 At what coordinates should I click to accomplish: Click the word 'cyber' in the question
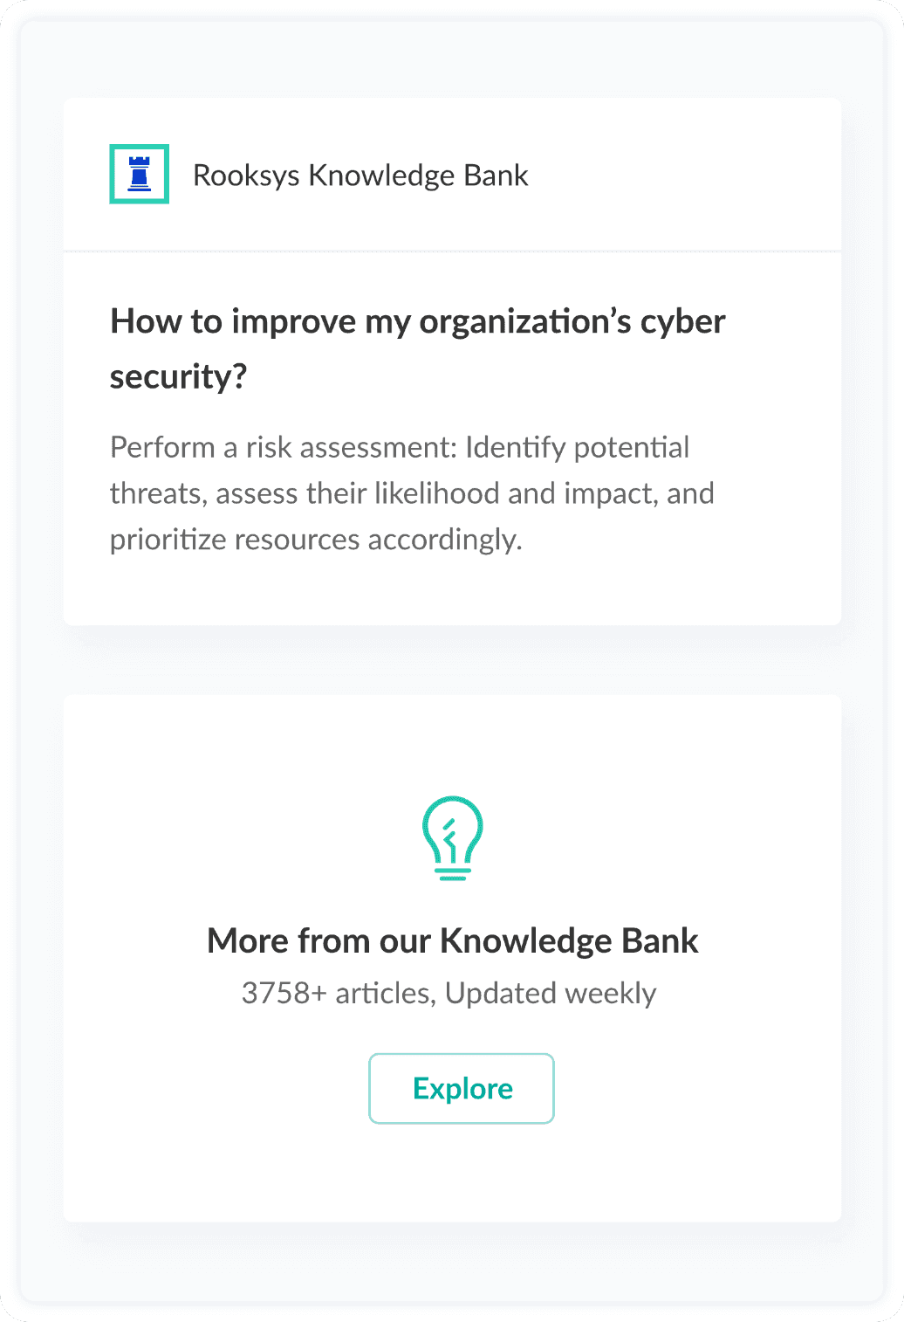(x=682, y=322)
